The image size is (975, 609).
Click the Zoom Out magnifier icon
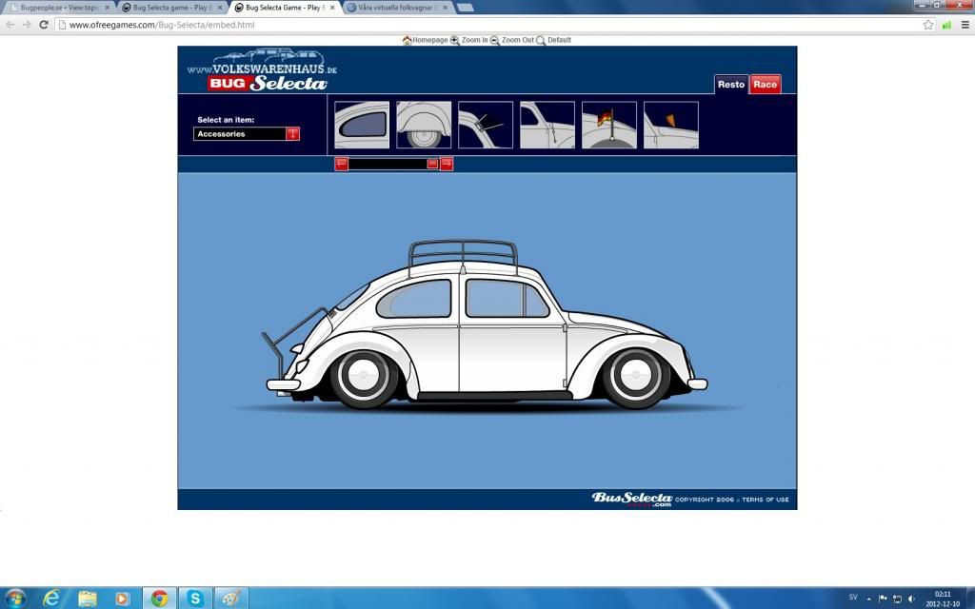click(493, 40)
